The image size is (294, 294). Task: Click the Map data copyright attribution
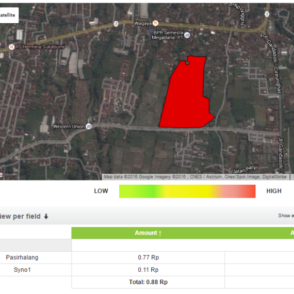point(195,177)
